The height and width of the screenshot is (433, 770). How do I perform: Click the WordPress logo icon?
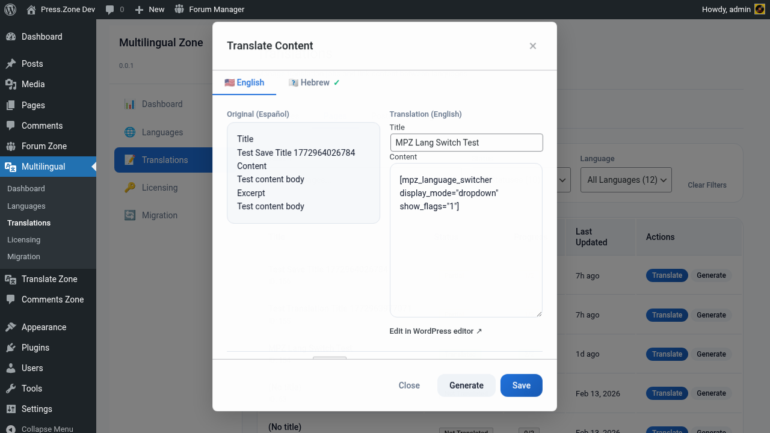10,10
